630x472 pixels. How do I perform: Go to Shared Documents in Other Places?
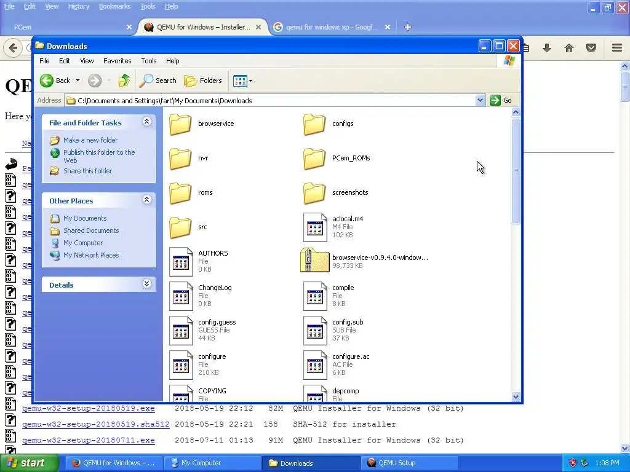click(91, 230)
